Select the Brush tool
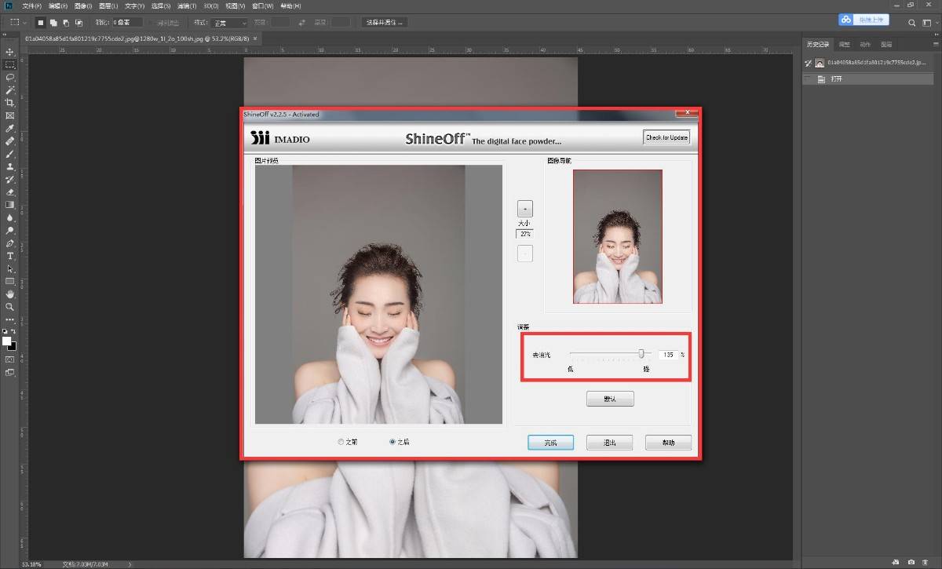Screen dimensions: 942x569 10,154
